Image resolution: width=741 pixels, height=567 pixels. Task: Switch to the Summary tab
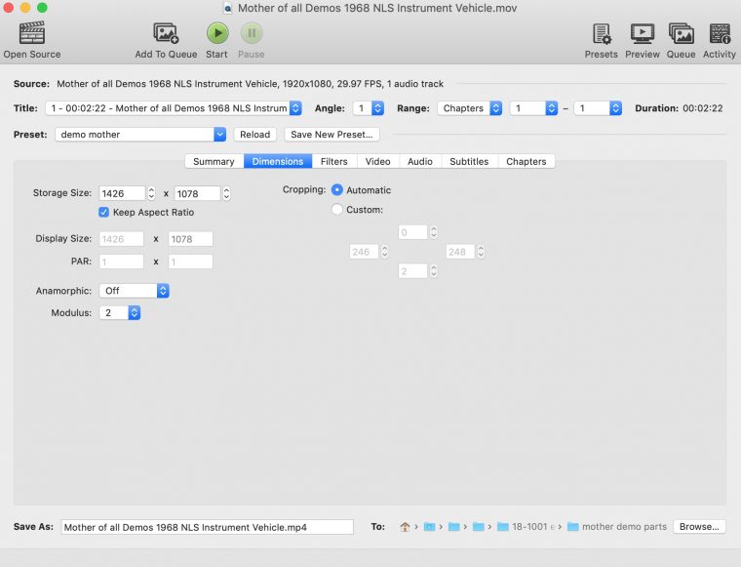coord(214,161)
